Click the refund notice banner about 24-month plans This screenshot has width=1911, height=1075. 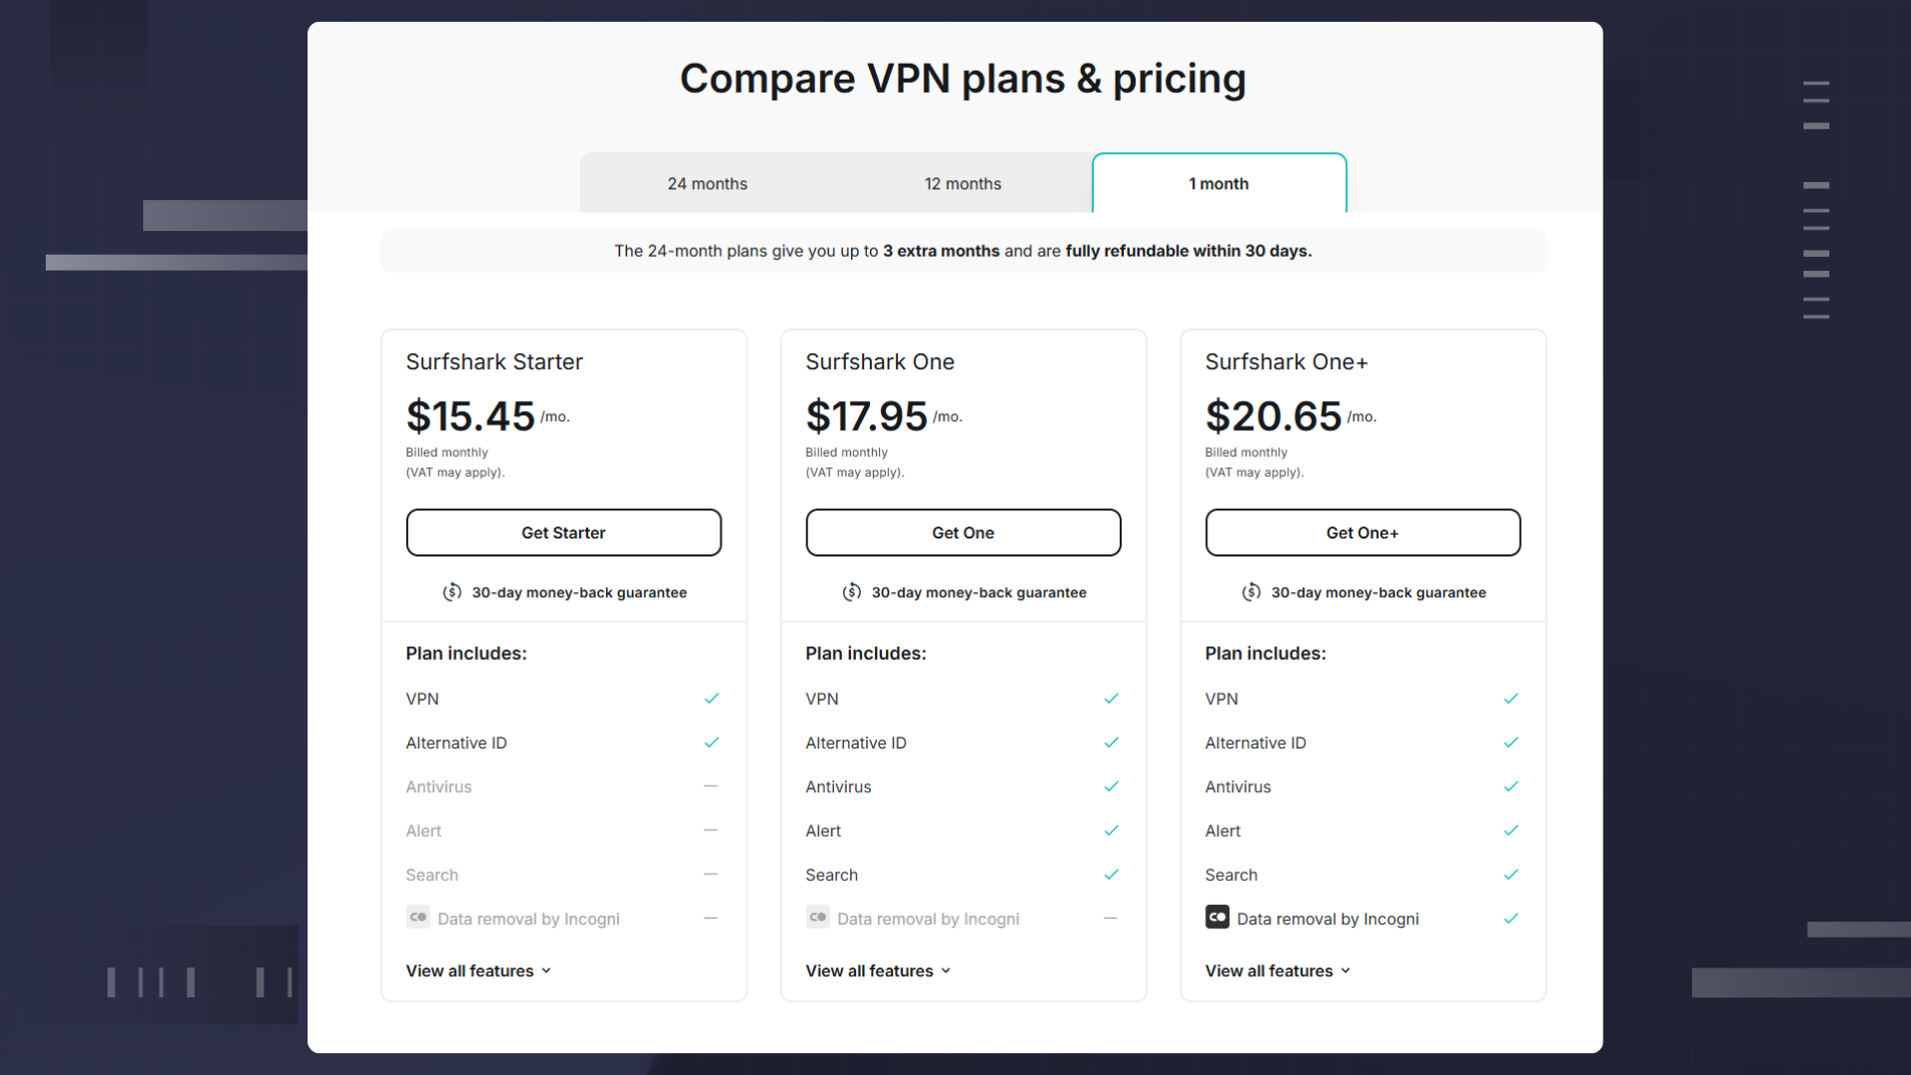coord(962,251)
